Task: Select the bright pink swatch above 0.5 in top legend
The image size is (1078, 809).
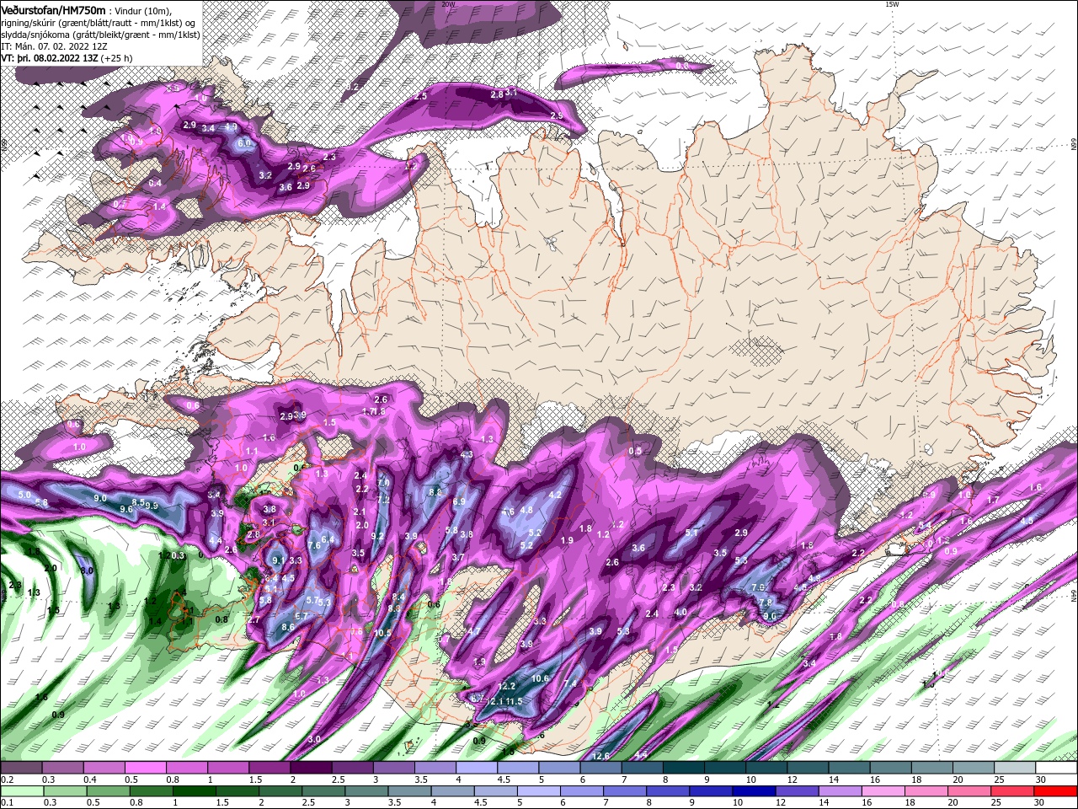Action: click(145, 768)
